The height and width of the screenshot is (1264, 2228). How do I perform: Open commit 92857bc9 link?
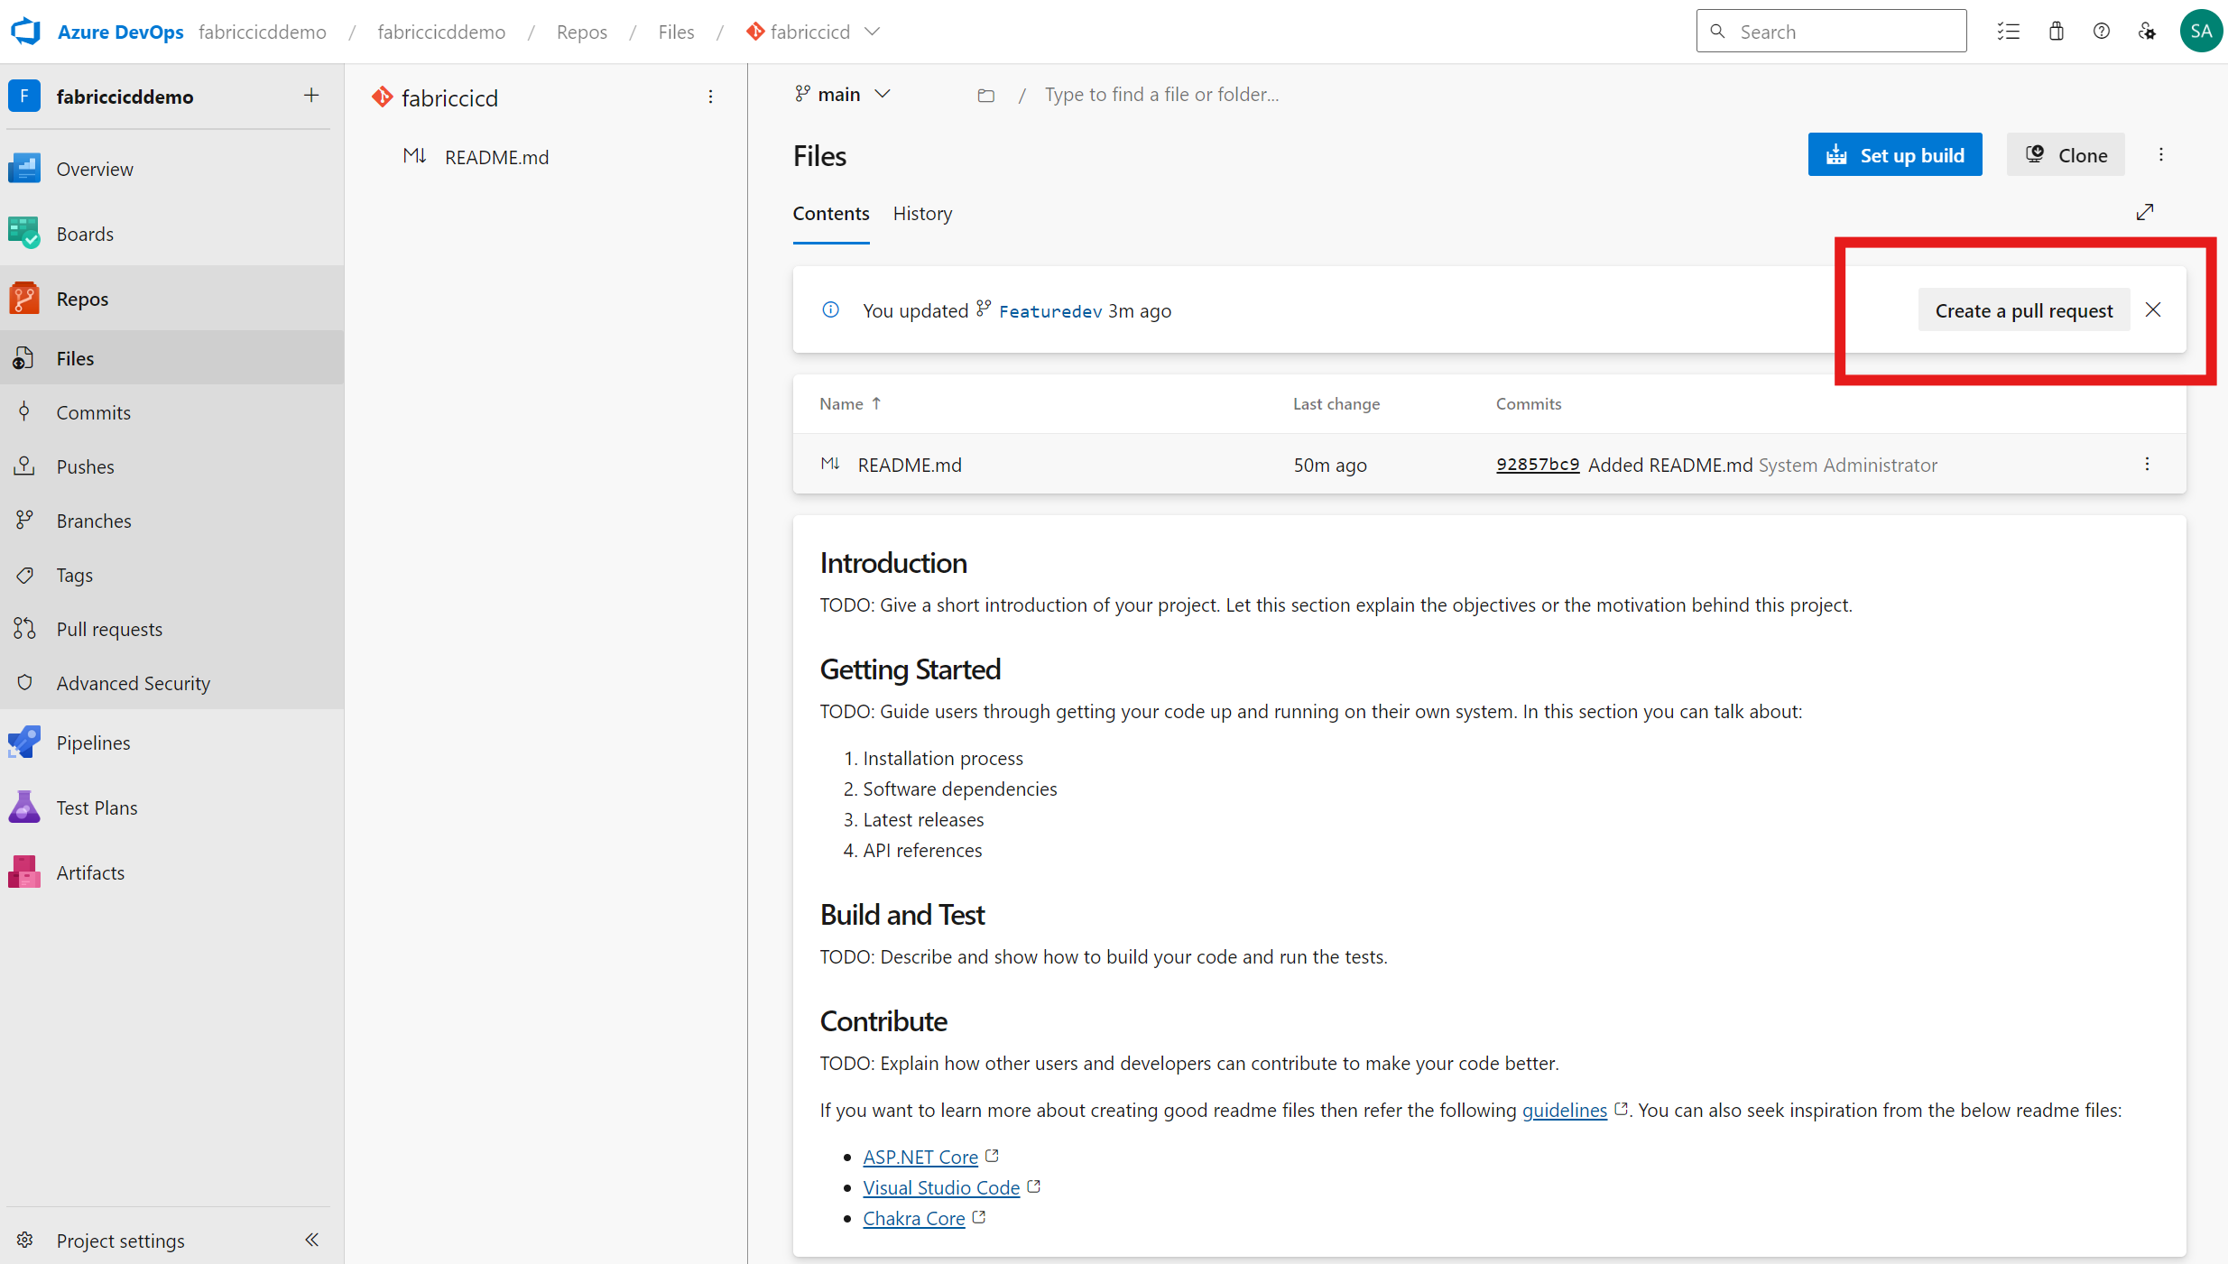point(1537,465)
